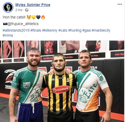The width and height of the screenshot is (125, 122).
Task: Open the #gaa hashtag
Action: tap(86, 30)
